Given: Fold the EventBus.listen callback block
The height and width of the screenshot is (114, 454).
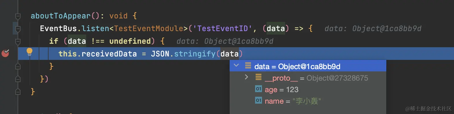Looking at the screenshot, I should pos(18,29).
